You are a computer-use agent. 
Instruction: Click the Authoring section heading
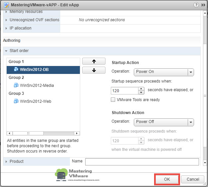(12, 40)
